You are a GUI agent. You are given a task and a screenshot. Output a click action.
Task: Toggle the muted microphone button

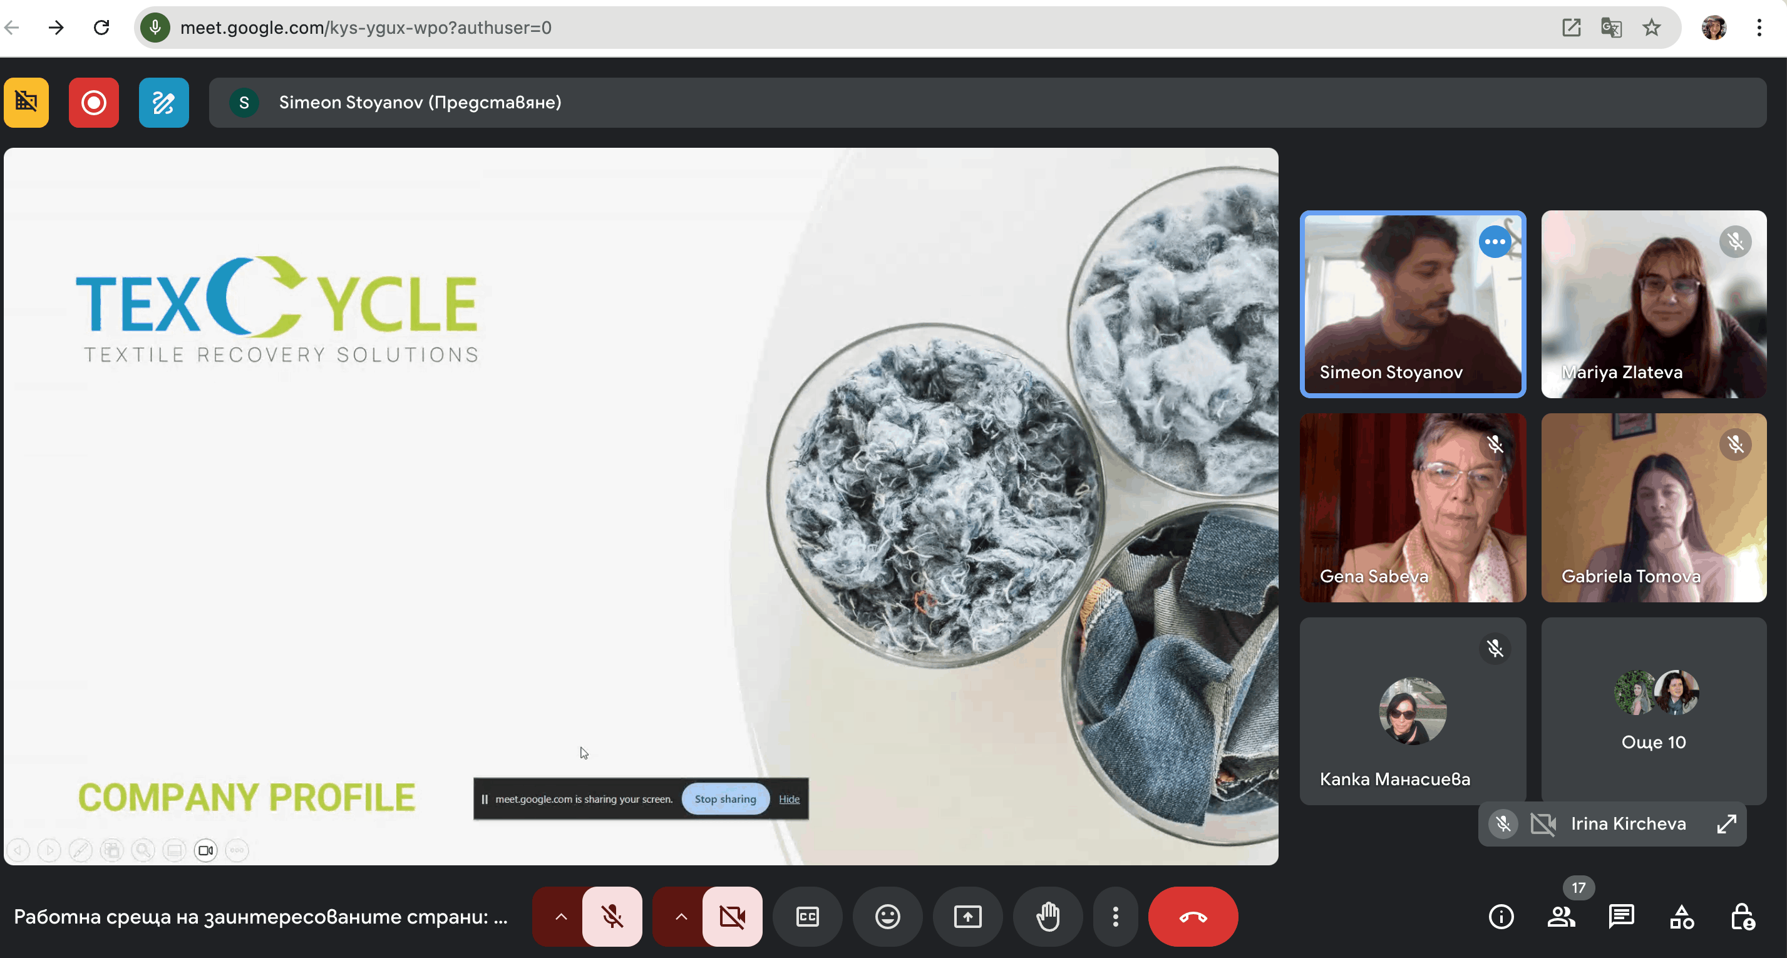(612, 917)
